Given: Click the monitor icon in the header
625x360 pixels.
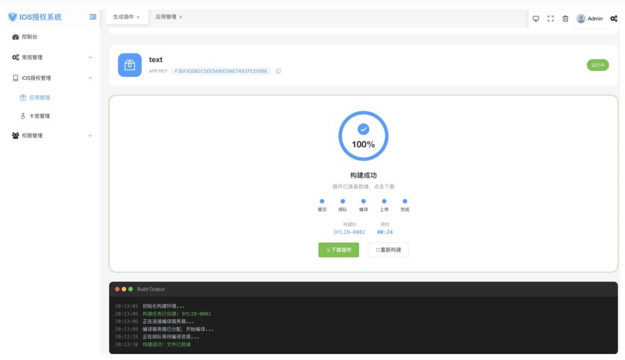Looking at the screenshot, I should [x=536, y=19].
